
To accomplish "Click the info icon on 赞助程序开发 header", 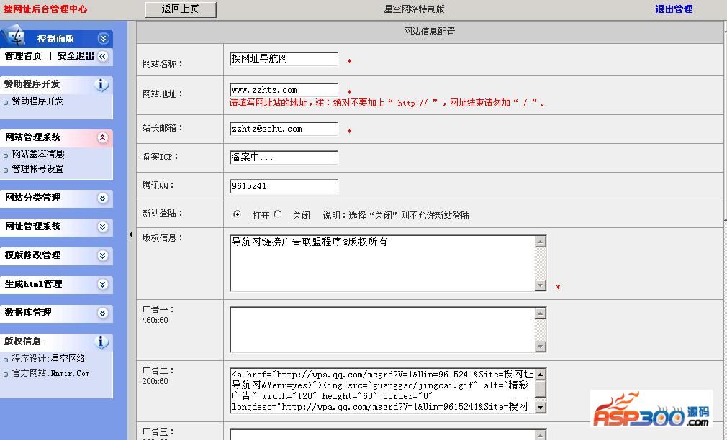I will [101, 85].
